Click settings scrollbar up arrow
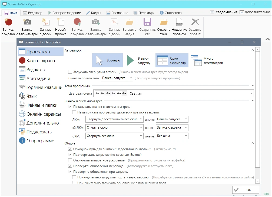The width and height of the screenshot is (272, 197). [258, 50]
